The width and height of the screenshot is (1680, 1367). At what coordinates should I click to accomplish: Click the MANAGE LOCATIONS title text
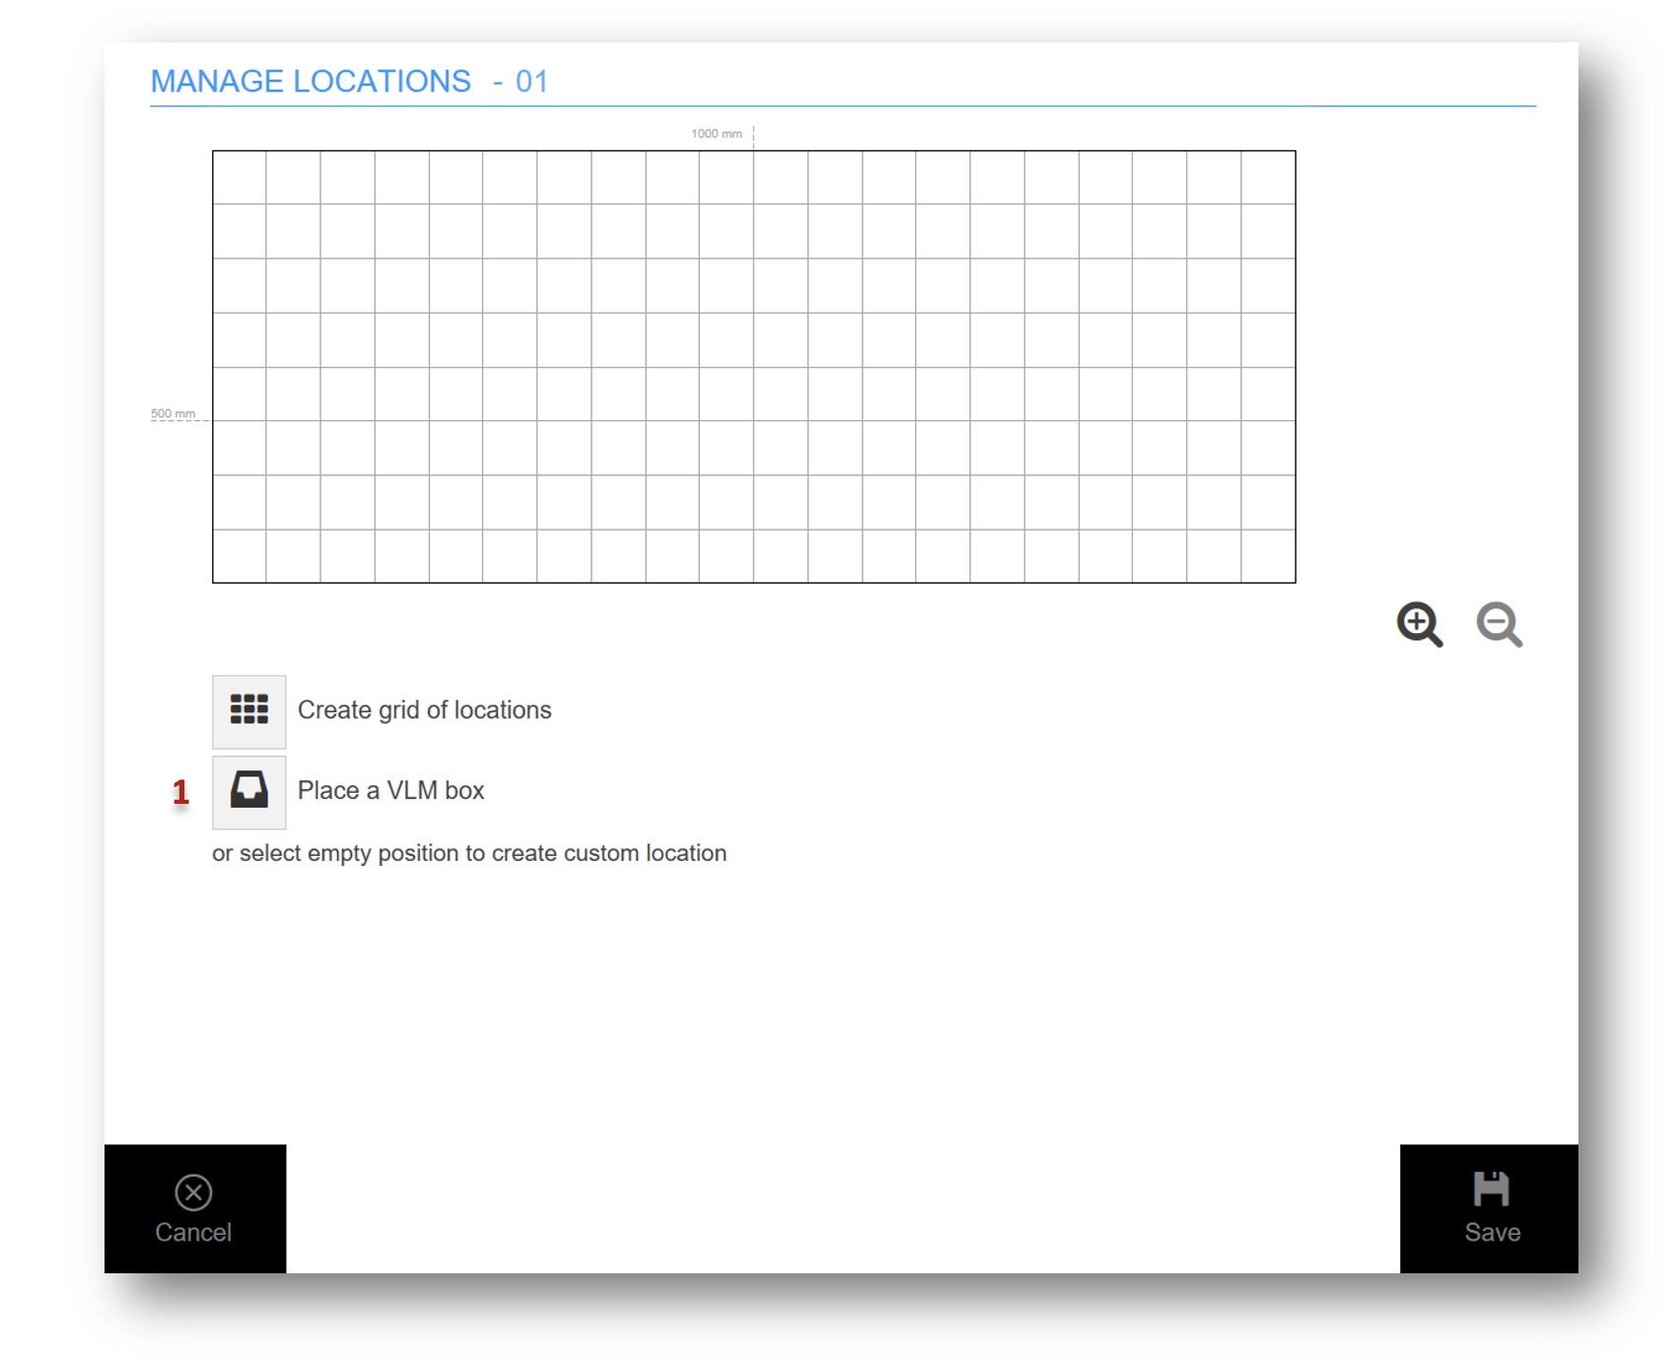(311, 82)
